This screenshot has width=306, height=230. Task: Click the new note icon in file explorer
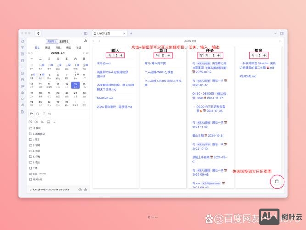(30, 122)
